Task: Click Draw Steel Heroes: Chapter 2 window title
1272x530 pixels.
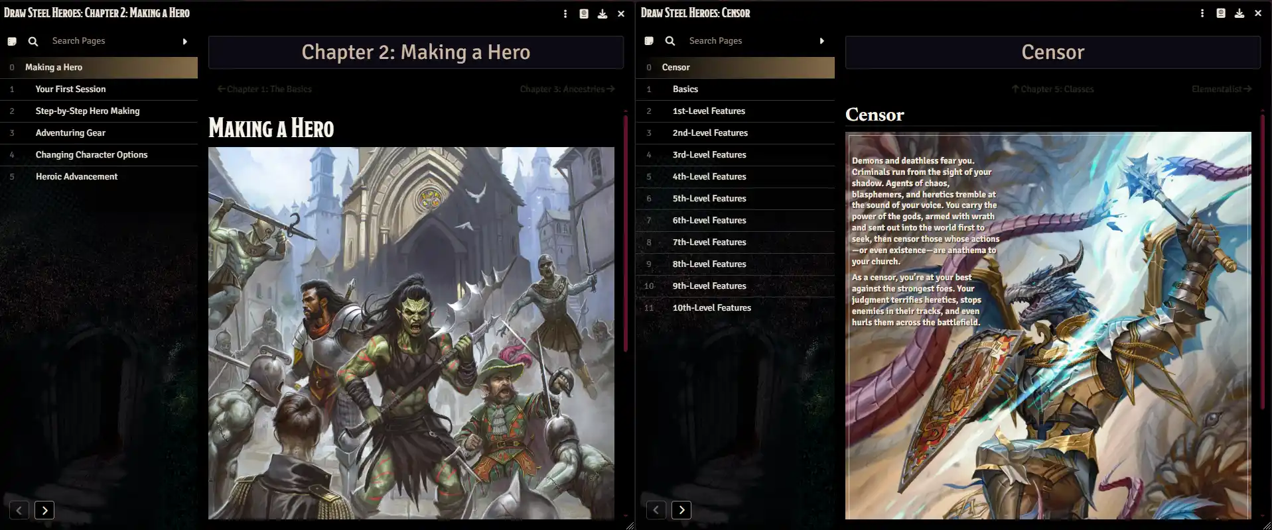Action: 97,13
